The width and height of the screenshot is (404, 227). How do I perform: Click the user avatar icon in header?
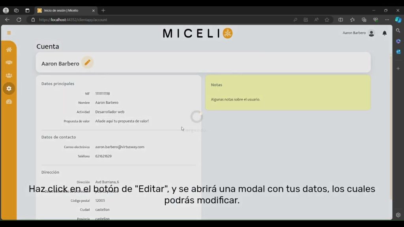371,33
